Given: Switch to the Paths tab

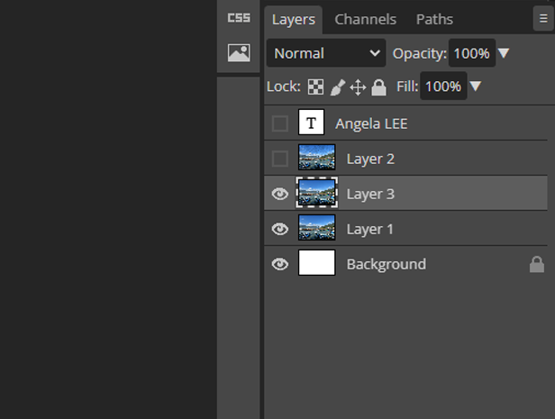Looking at the screenshot, I should [434, 19].
